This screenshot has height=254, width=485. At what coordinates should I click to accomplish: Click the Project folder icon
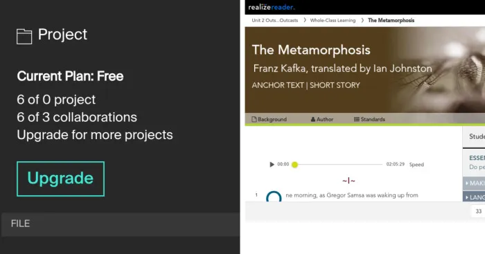tap(24, 37)
